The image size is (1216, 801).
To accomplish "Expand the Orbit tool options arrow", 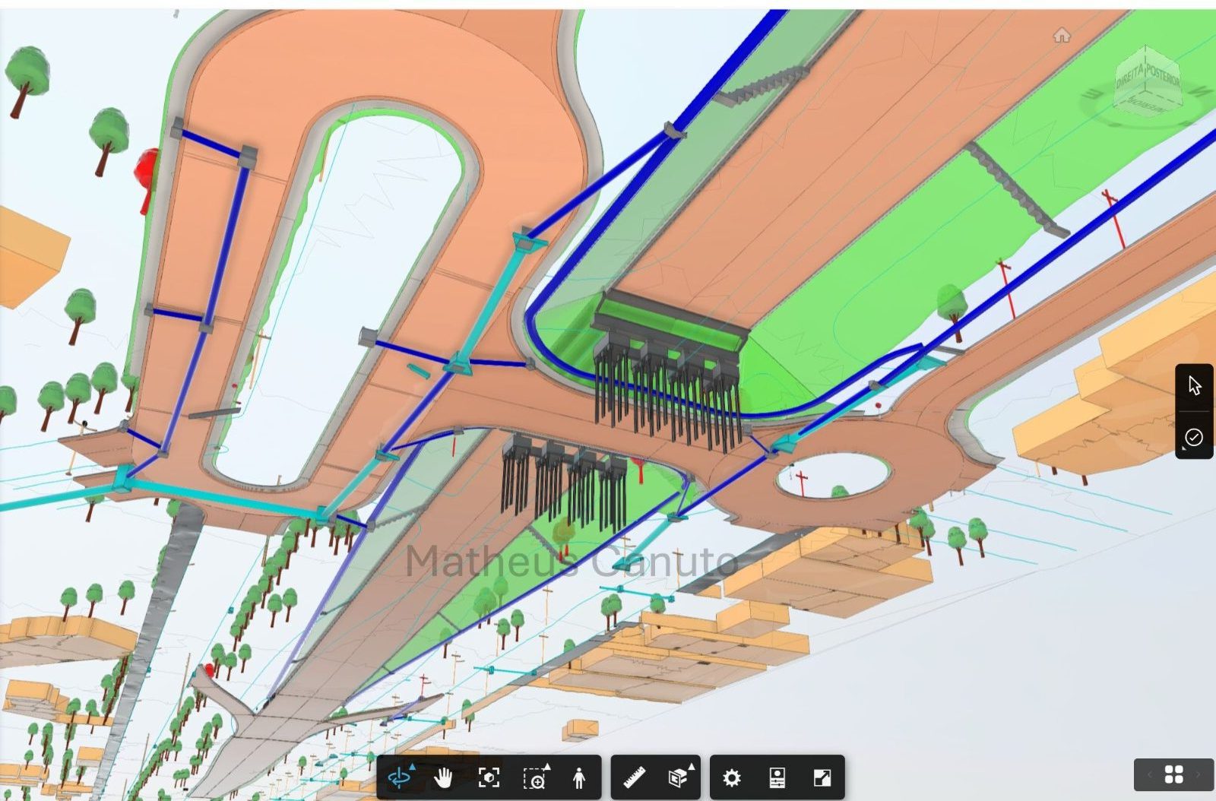I will (413, 767).
